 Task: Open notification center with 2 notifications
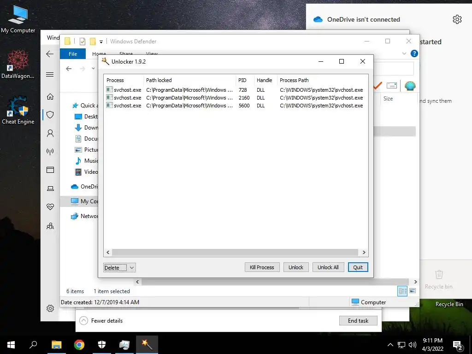(x=458, y=345)
